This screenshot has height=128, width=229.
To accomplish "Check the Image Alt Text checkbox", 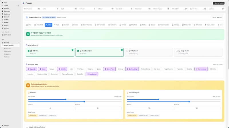I will tap(177, 51).
